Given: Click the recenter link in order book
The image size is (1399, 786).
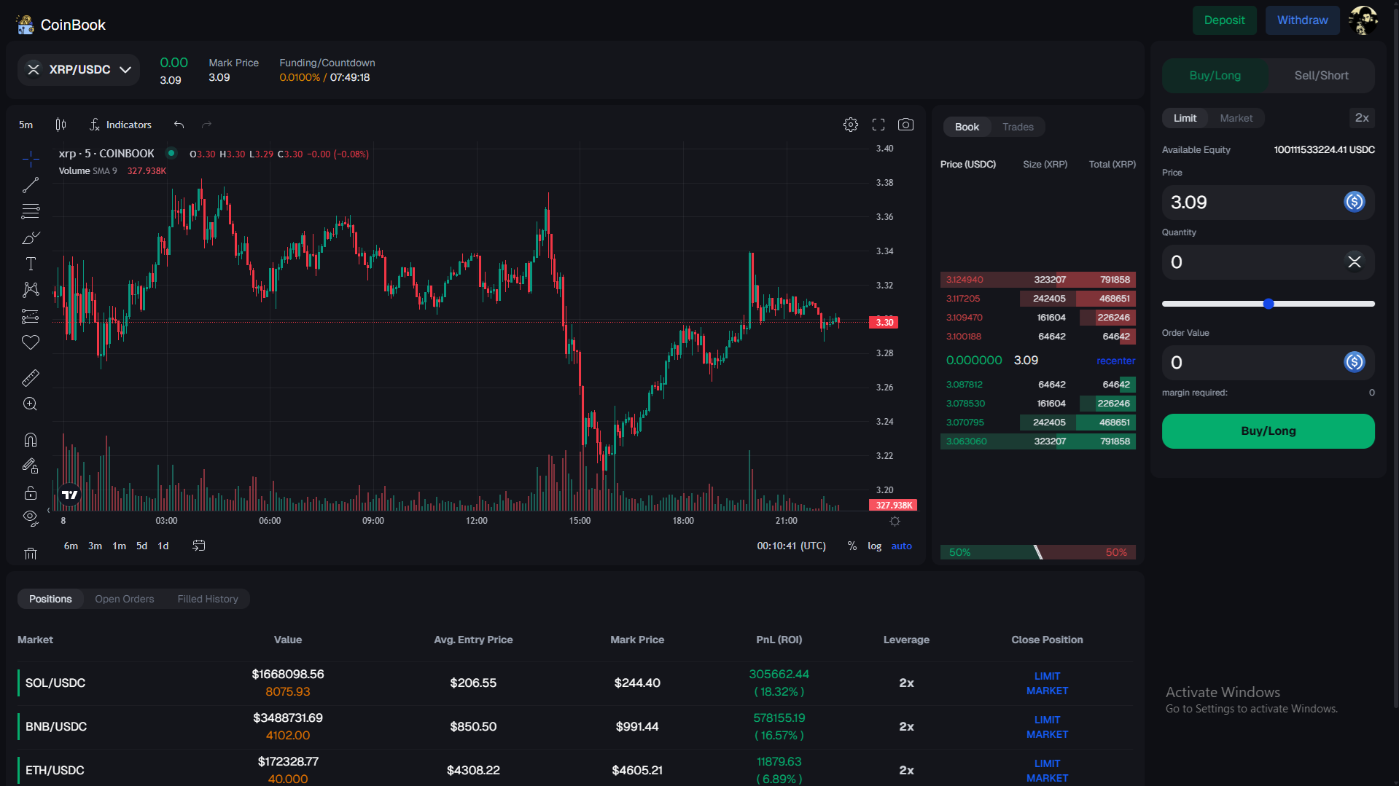Looking at the screenshot, I should pos(1115,361).
